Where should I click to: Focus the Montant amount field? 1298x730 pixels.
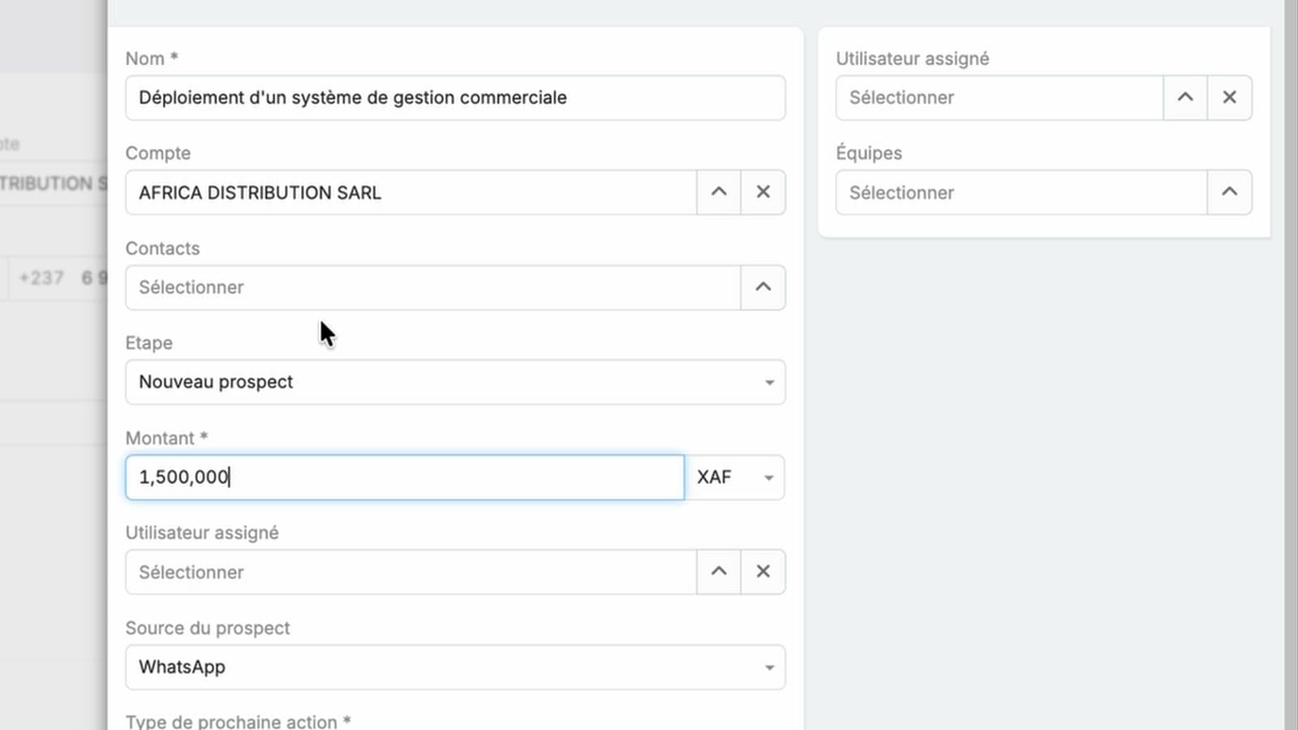tap(405, 477)
